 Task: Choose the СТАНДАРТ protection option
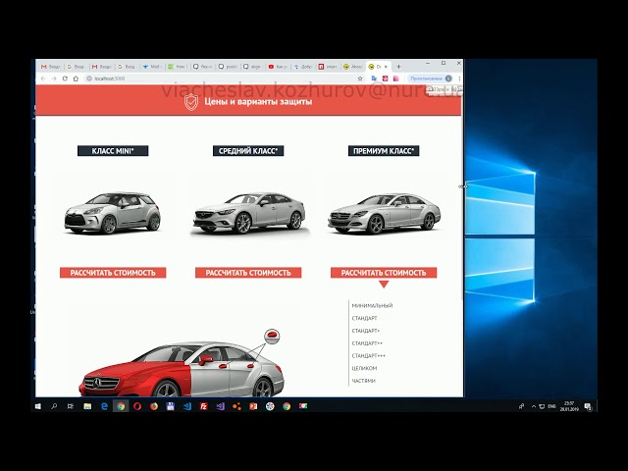(x=364, y=318)
